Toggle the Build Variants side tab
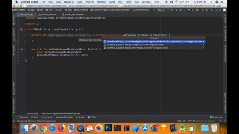The width and height of the screenshot is (239, 134). pos(14,106)
